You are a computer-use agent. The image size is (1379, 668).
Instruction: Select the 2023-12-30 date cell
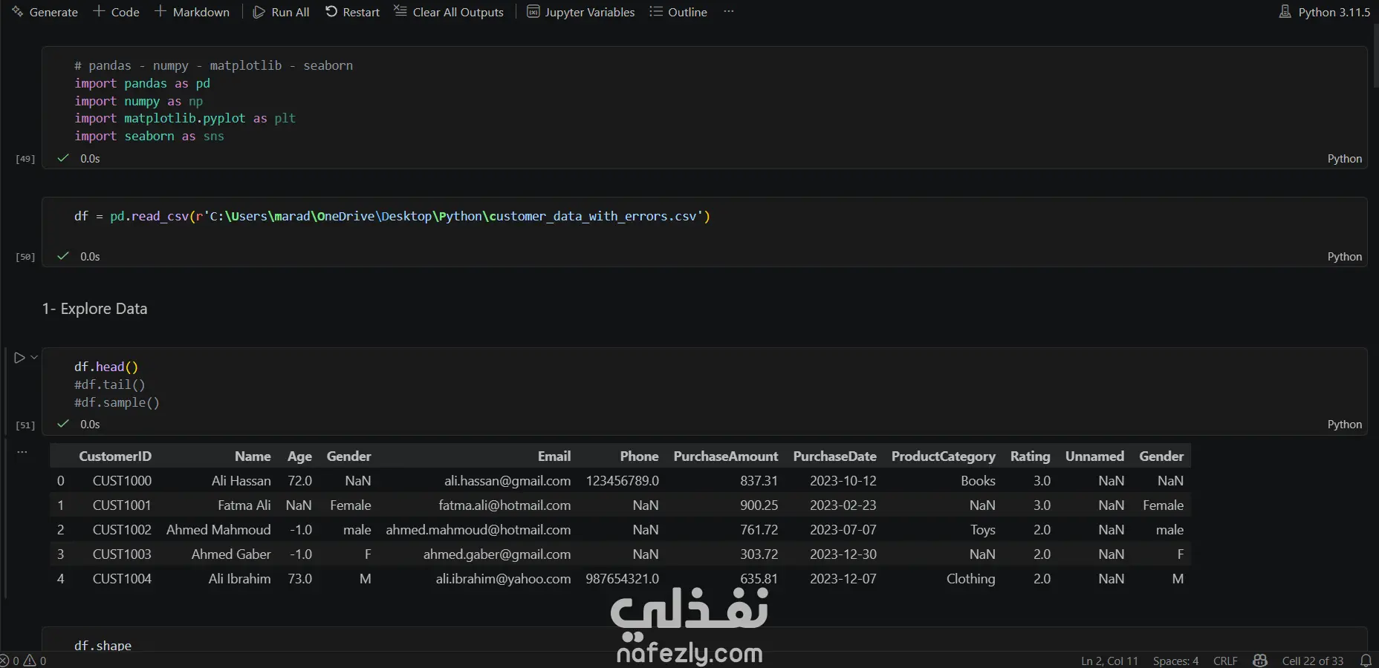tap(843, 554)
